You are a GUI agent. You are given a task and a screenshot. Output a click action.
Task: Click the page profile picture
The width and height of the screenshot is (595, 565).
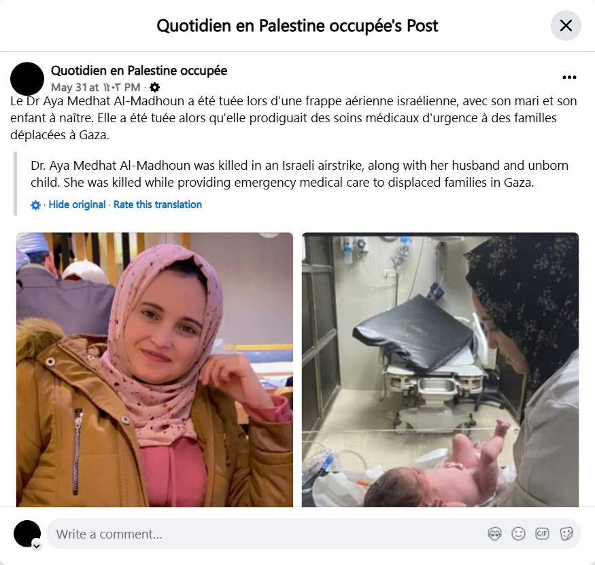coord(27,79)
